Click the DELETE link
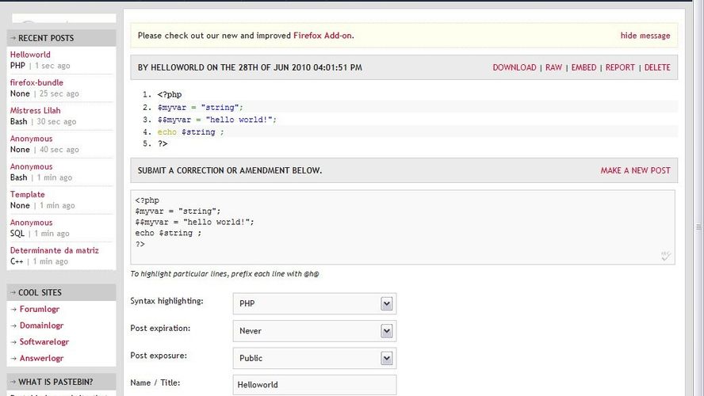704x396 pixels. [x=657, y=67]
